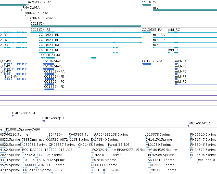Click the mld-PF protein label
This screenshot has width=217, height=174.
181,77
